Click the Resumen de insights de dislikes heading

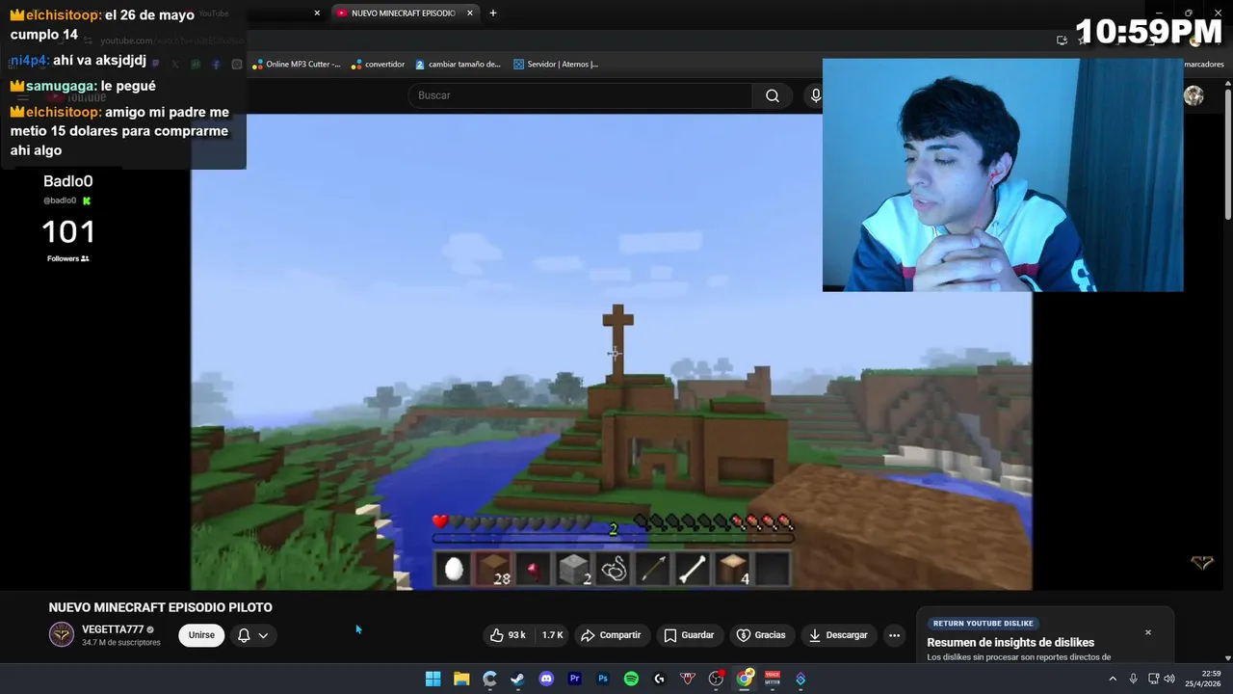point(1010,643)
